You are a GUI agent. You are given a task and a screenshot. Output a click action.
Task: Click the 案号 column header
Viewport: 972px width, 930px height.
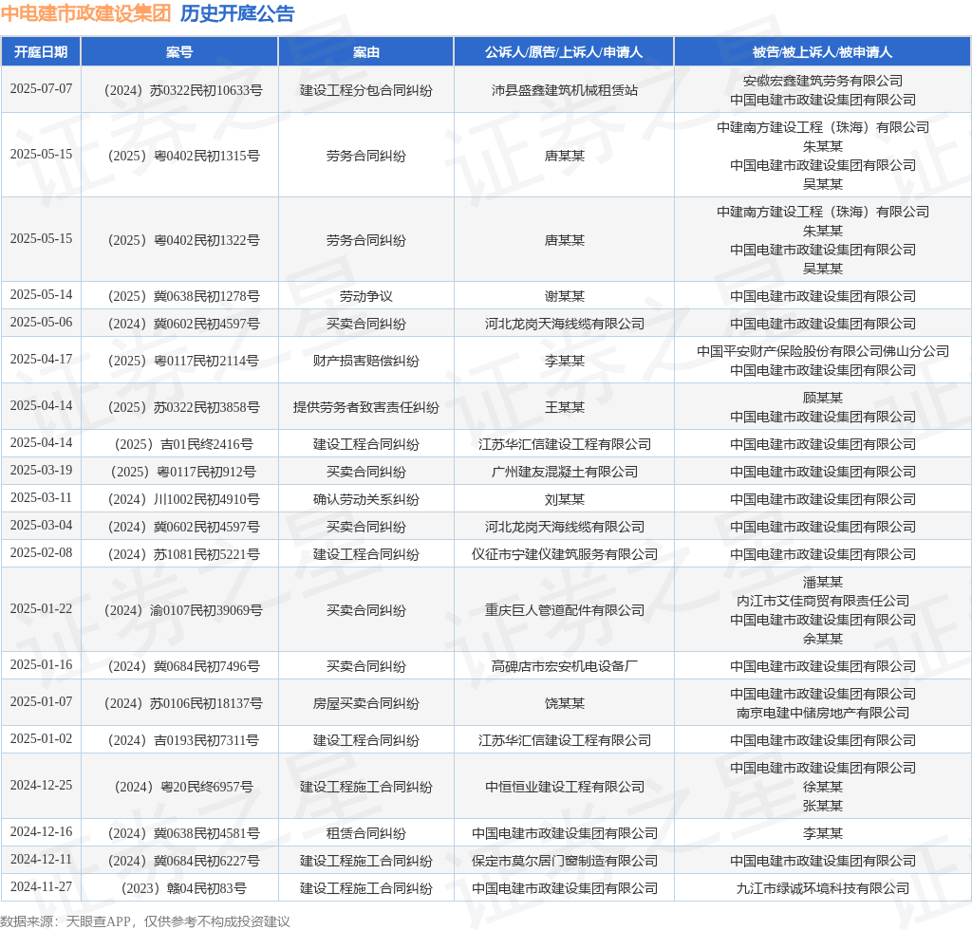tap(179, 52)
